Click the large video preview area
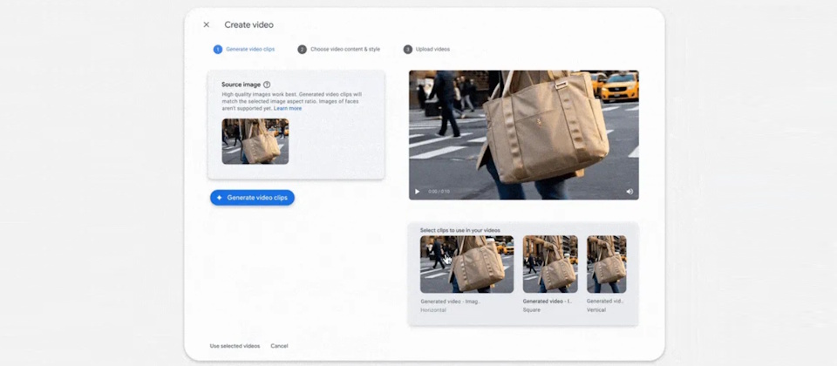Image resolution: width=837 pixels, height=366 pixels. pos(523,126)
